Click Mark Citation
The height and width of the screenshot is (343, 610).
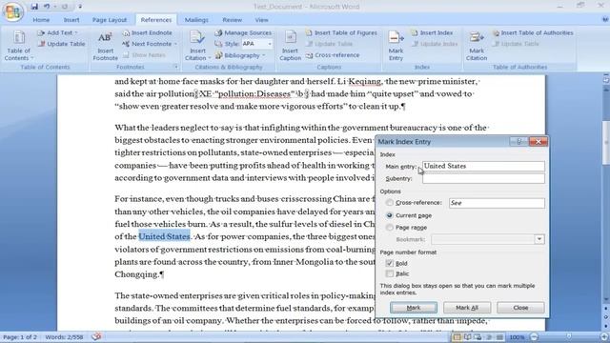point(477,46)
